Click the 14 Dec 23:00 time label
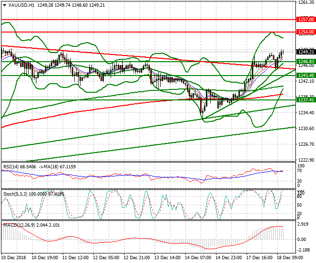316x263 pixels. click(228, 258)
